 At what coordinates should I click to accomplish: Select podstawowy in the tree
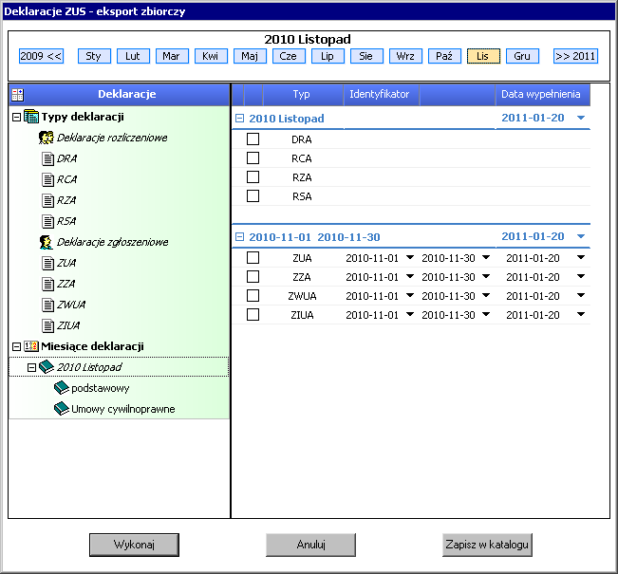(100, 388)
